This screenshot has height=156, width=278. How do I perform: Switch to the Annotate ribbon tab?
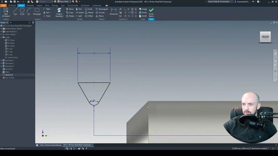point(30,6)
